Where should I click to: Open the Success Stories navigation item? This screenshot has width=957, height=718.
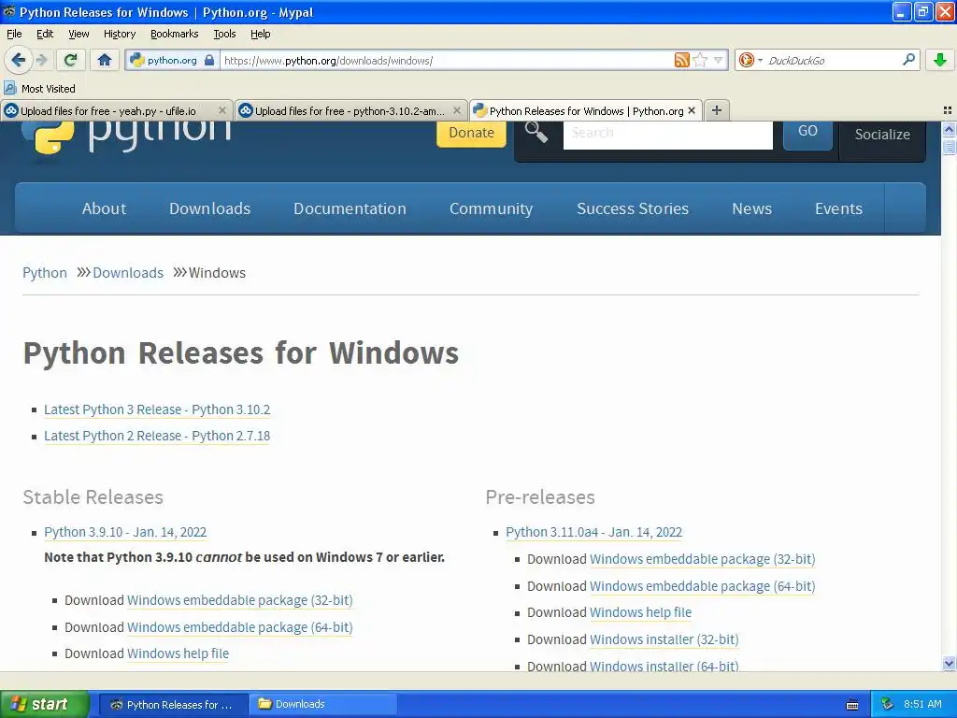(633, 208)
